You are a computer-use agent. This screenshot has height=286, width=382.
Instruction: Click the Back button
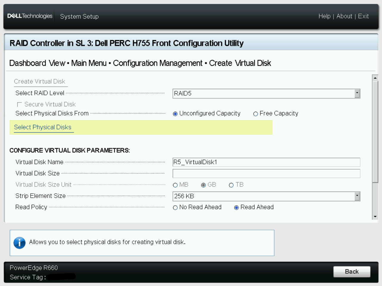(352, 272)
